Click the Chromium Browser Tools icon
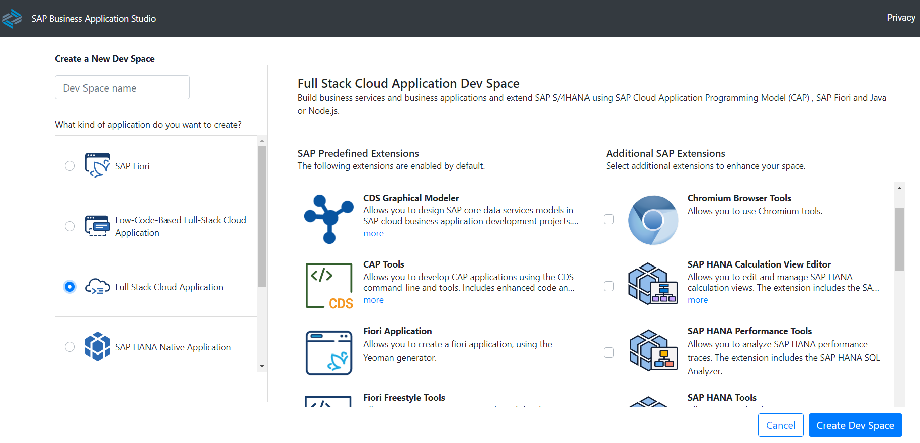 (x=653, y=220)
